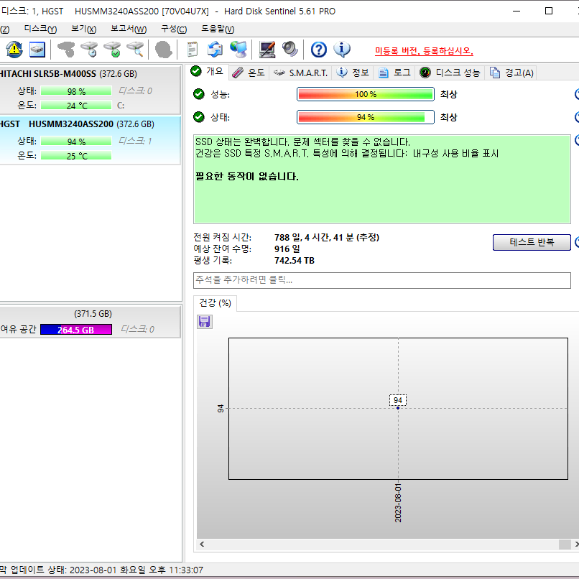Click the red 미등록 버전 registration link
The image size is (579, 579).
point(424,51)
